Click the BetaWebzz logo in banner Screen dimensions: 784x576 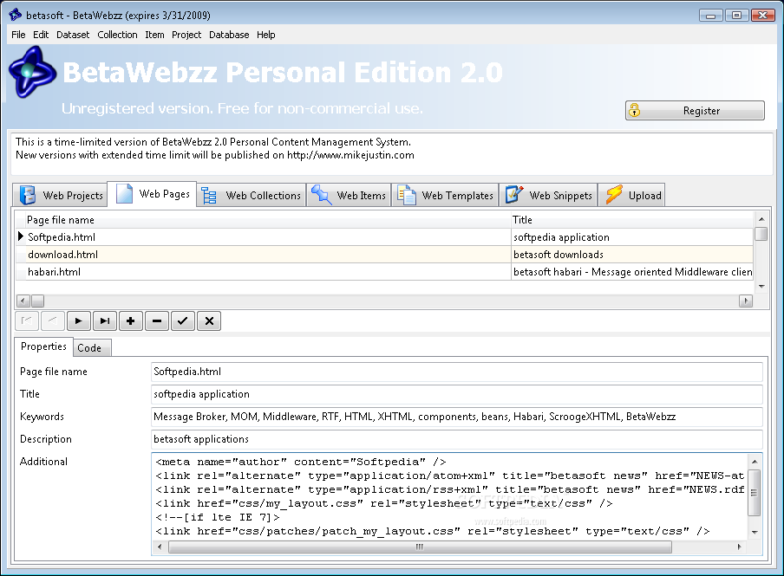[31, 72]
